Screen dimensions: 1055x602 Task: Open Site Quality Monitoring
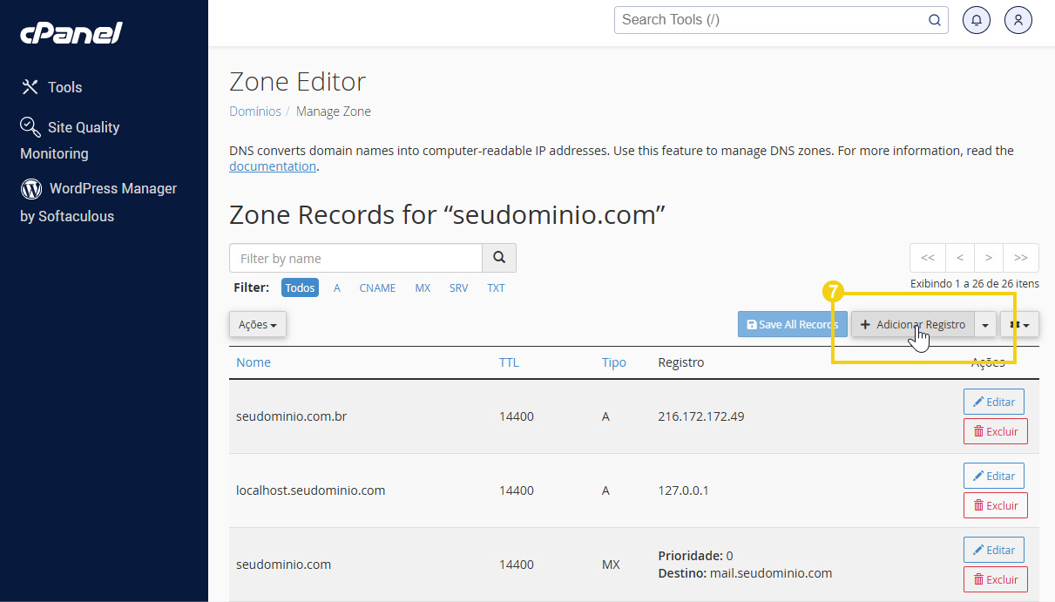pos(70,139)
